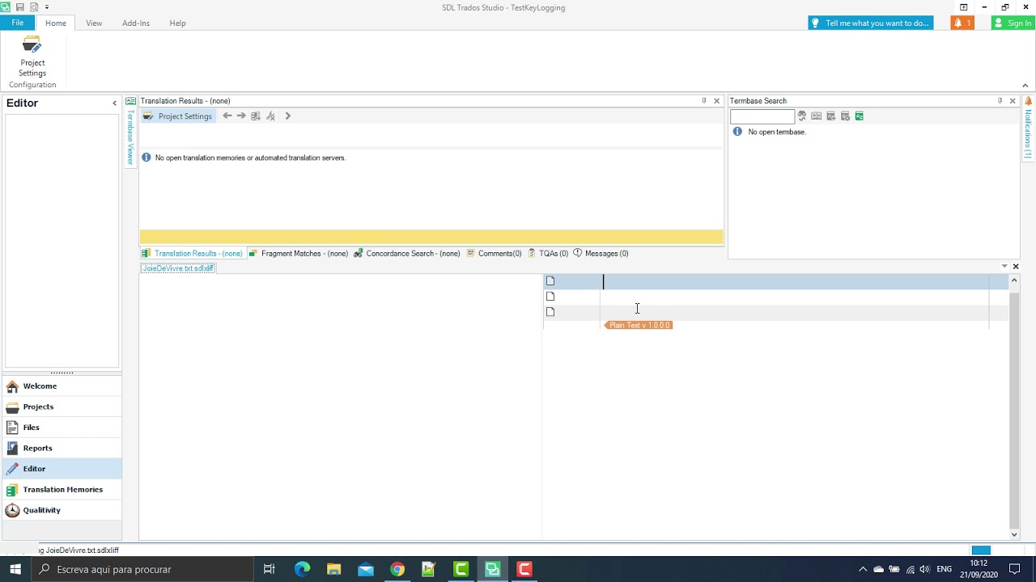Click the first segment's document icon
1036x582 pixels.
tap(550, 281)
